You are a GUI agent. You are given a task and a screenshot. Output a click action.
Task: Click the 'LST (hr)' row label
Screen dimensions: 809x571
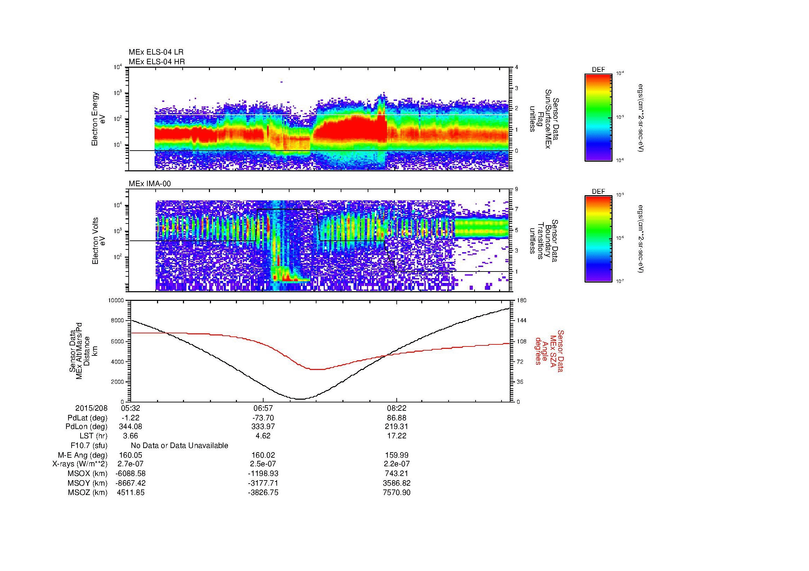pos(94,436)
